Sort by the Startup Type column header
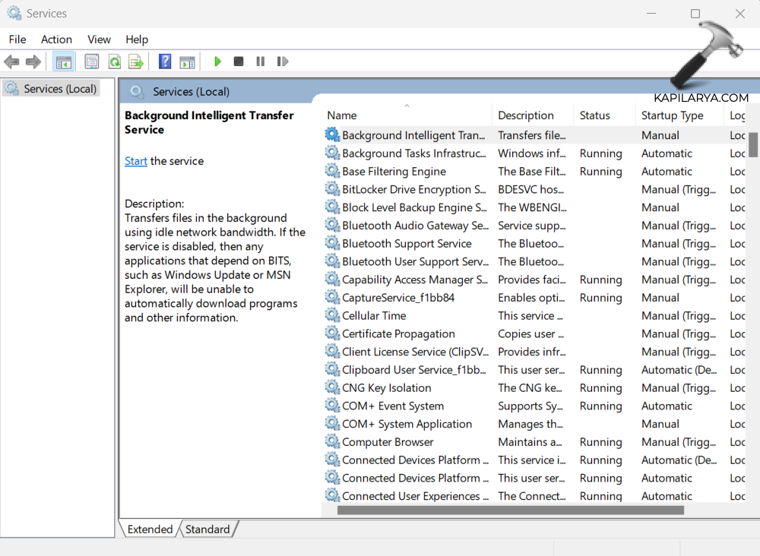The image size is (760, 556). coord(672,115)
